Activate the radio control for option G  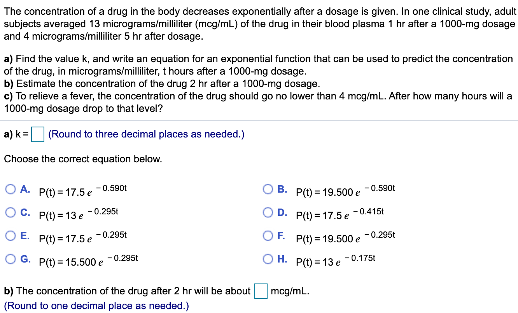(11, 259)
